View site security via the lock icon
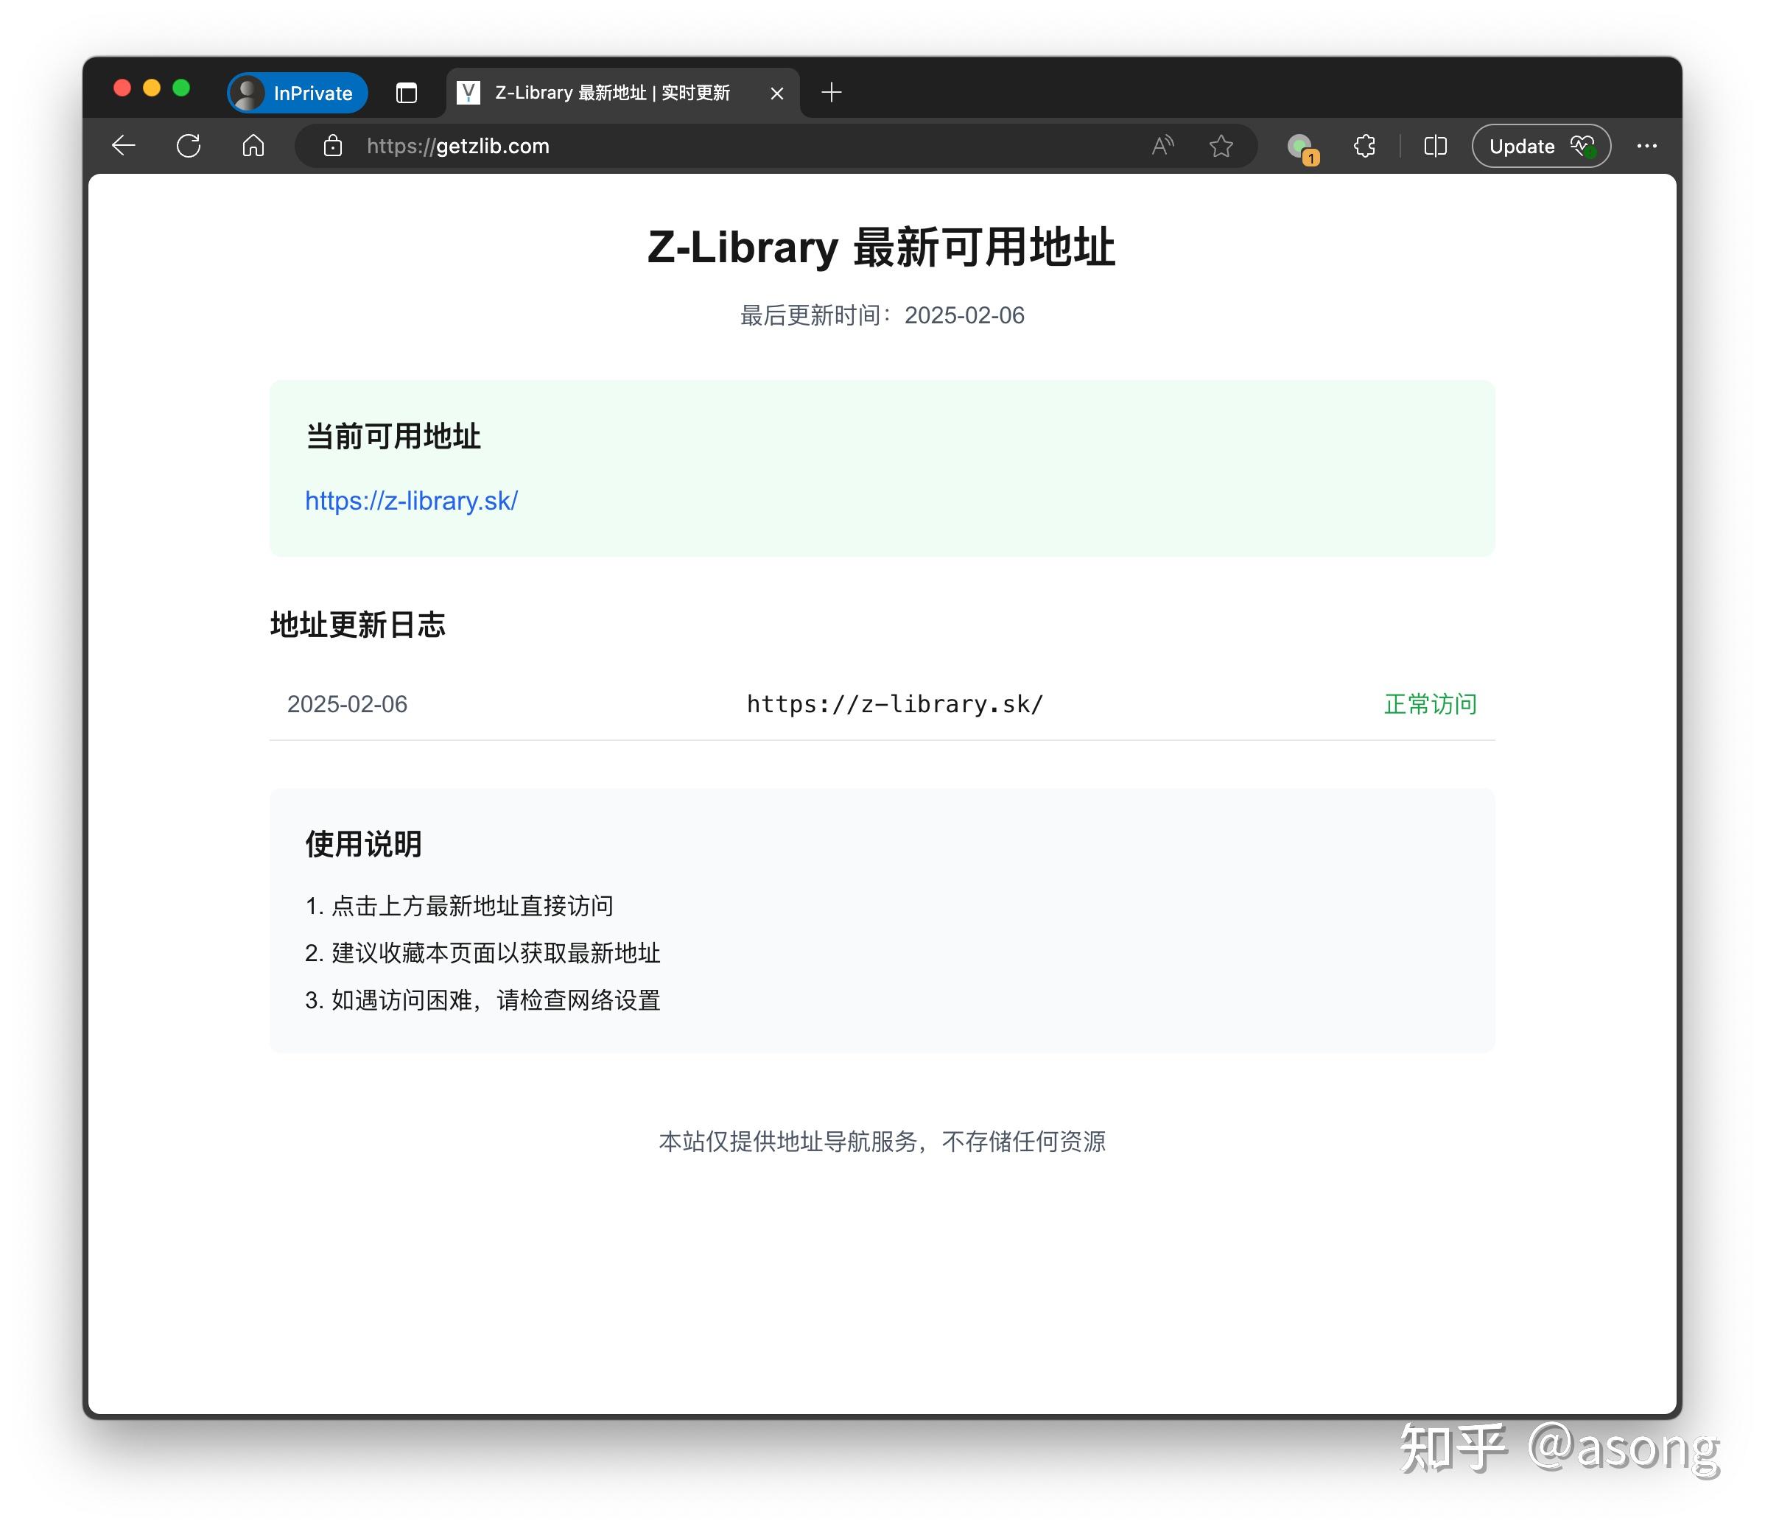This screenshot has width=1765, height=1529. (333, 146)
